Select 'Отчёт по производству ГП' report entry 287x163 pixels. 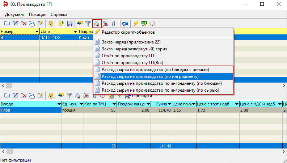tap(128, 55)
